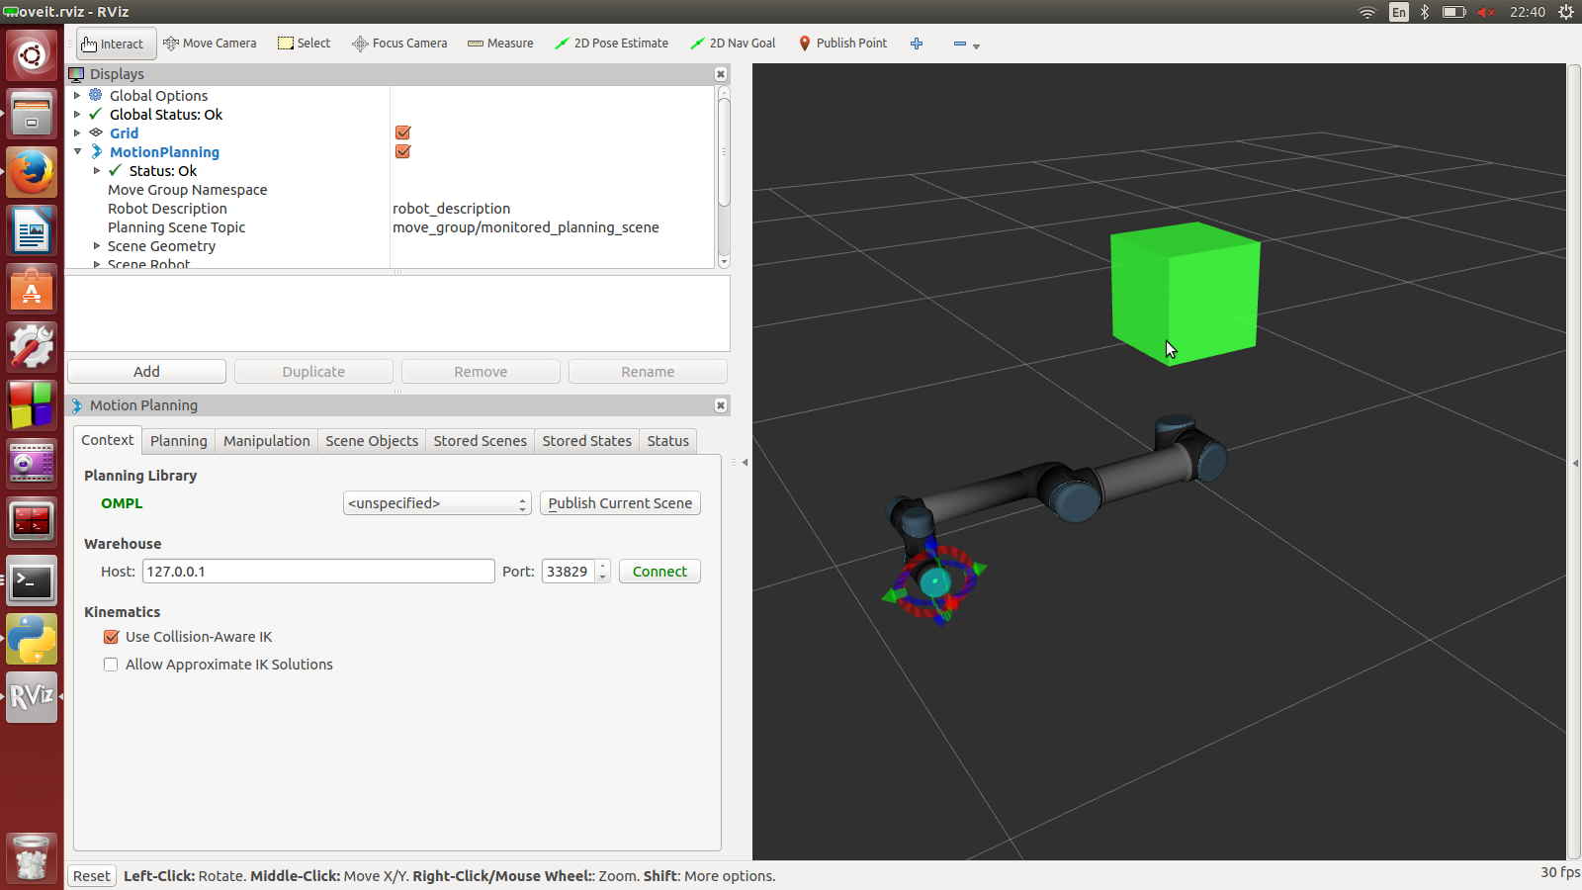Image resolution: width=1582 pixels, height=890 pixels.
Task: Activate the Move Camera tool
Action: [x=210, y=44]
